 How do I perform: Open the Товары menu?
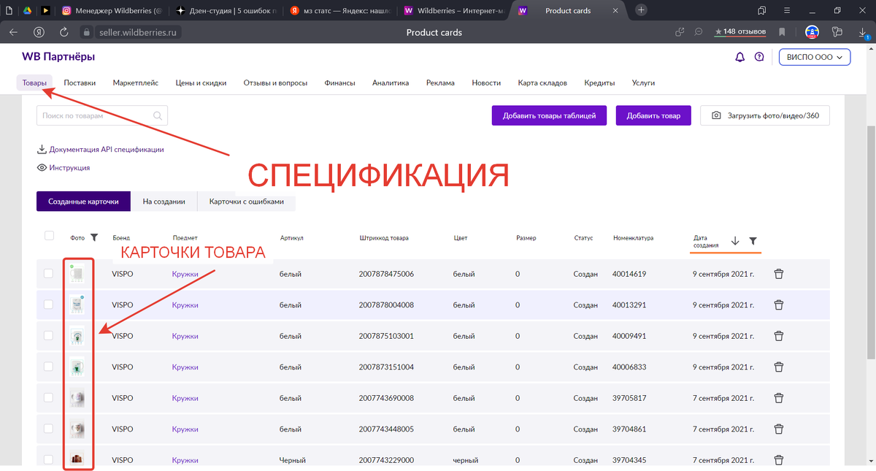34,83
